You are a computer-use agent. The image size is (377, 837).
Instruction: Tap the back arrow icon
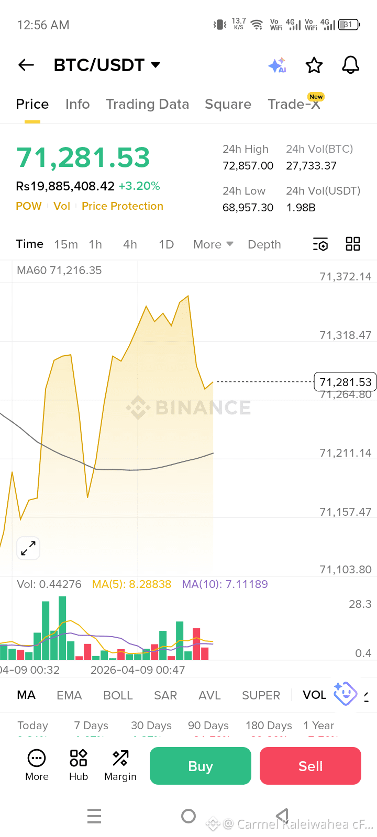26,65
